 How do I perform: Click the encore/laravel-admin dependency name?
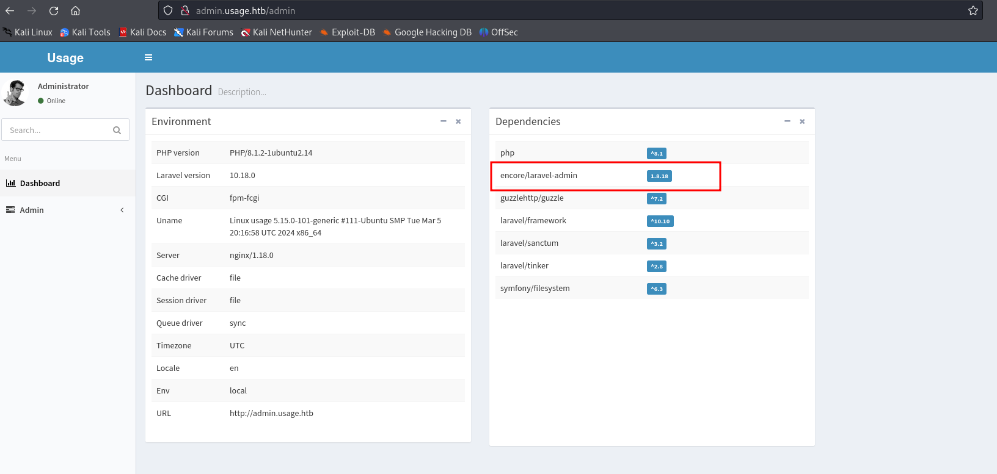539,175
